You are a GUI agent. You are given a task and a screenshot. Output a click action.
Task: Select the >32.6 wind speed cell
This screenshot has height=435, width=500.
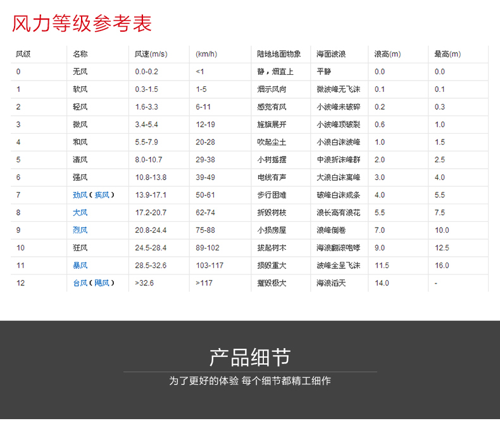point(144,283)
